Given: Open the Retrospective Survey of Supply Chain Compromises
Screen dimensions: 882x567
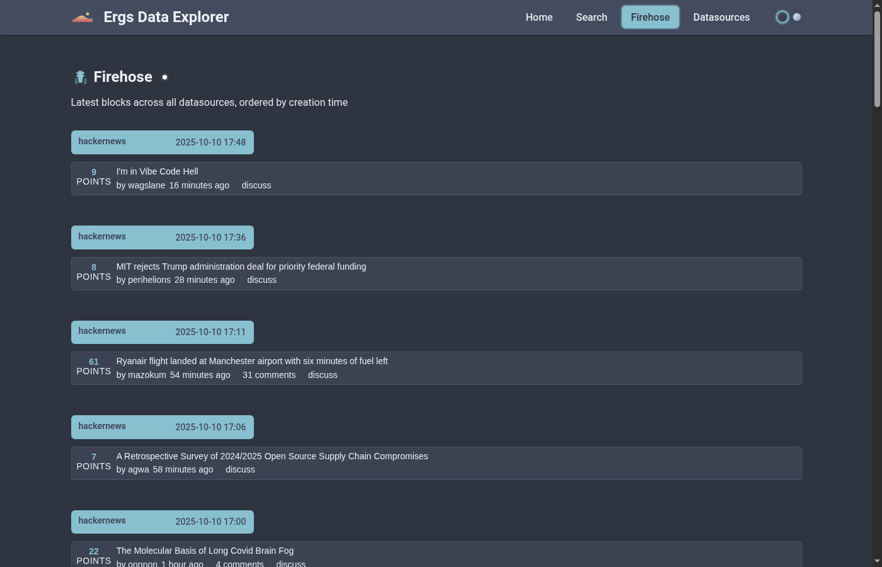Looking at the screenshot, I should (272, 456).
